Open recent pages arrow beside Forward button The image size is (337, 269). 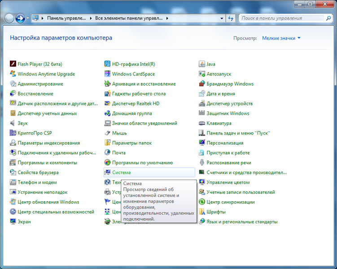(x=27, y=18)
